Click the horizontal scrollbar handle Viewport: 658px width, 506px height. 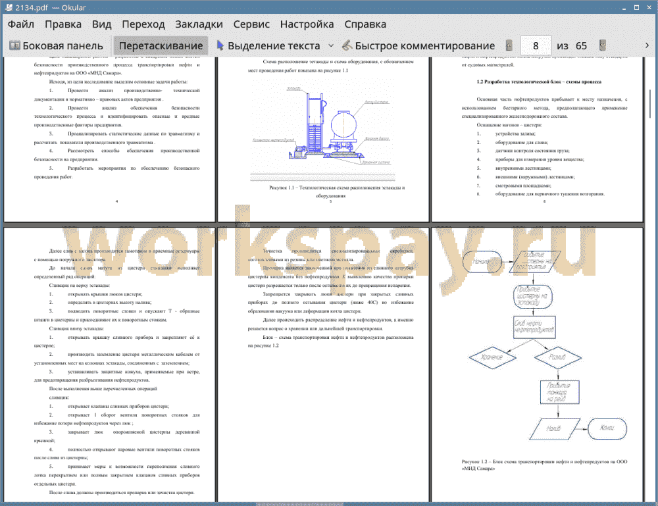coord(299,504)
